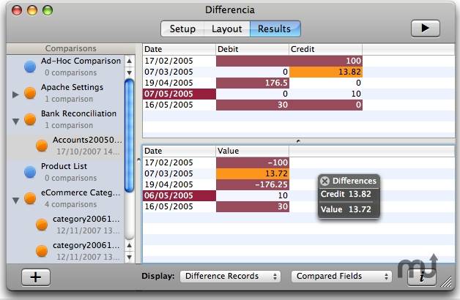This screenshot has width=460, height=300.
Task: Add a new comparison with plus button
Action: (36, 277)
